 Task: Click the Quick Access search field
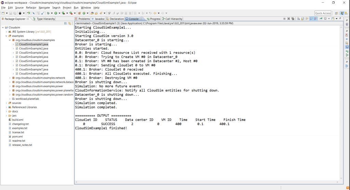[x=323, y=13]
